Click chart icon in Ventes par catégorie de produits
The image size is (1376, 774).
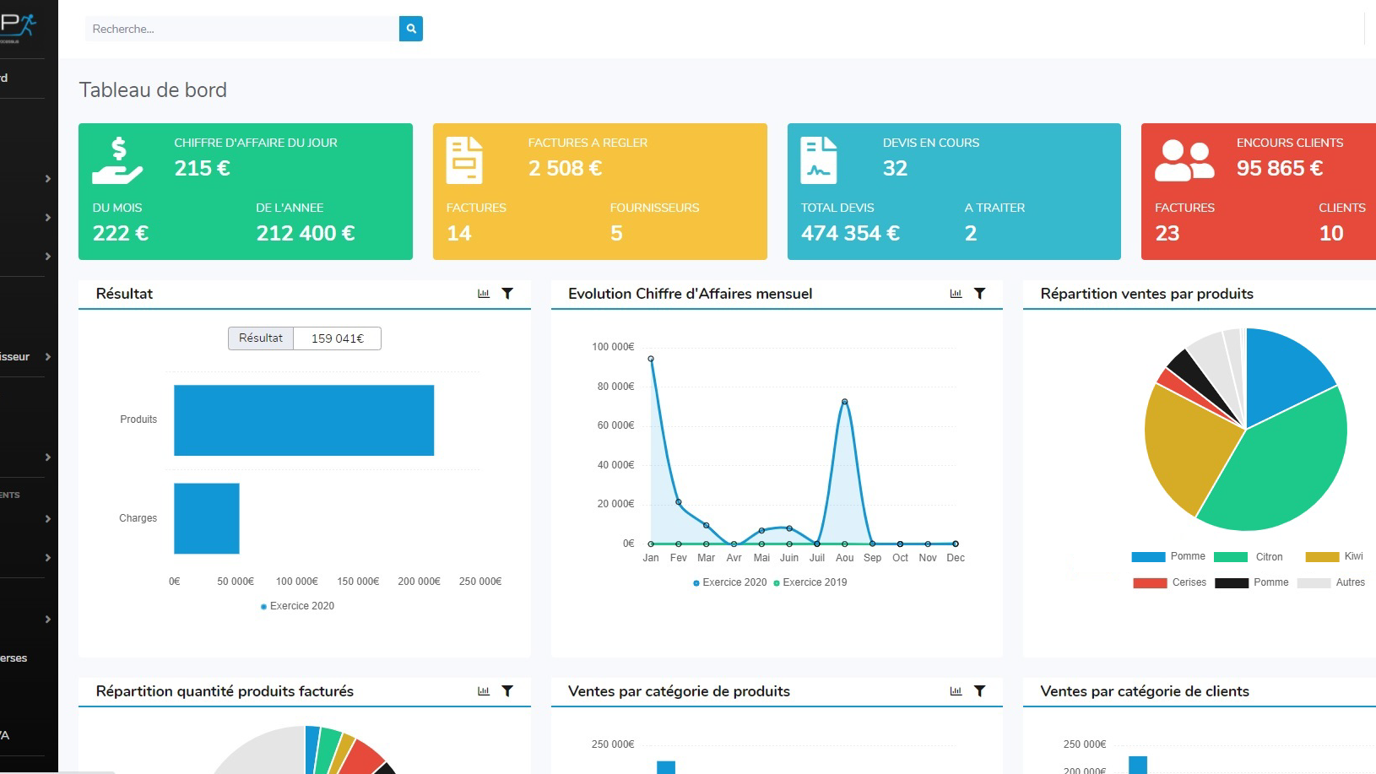click(956, 691)
